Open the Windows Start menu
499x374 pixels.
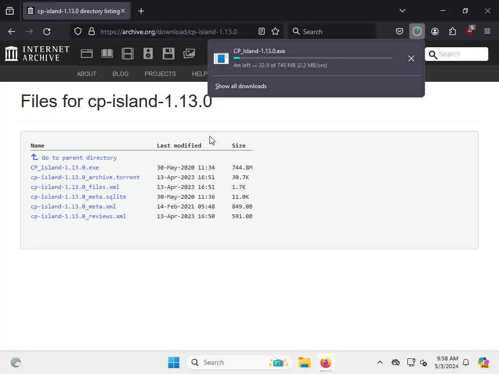(x=174, y=362)
